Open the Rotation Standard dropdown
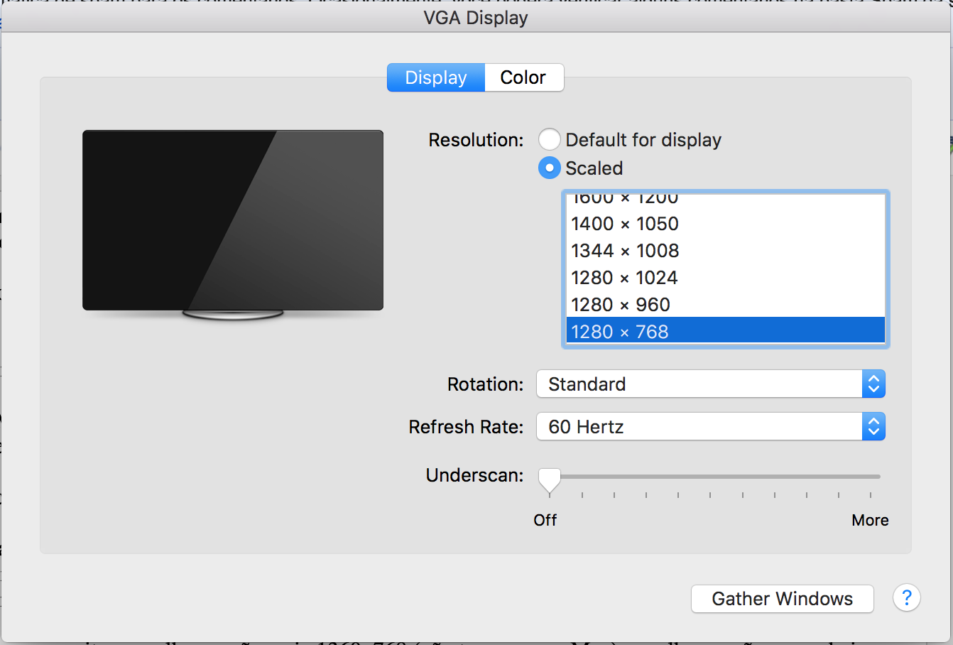Image resolution: width=953 pixels, height=645 pixels. (711, 384)
